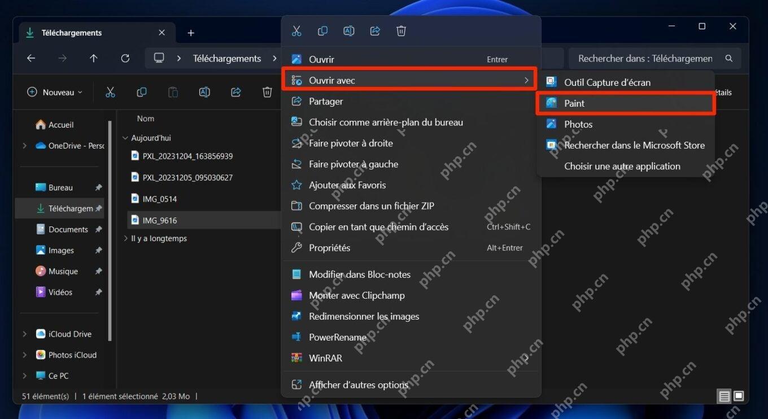
Task: Click the Paste icon in Explorer toolbar
Action: point(173,92)
